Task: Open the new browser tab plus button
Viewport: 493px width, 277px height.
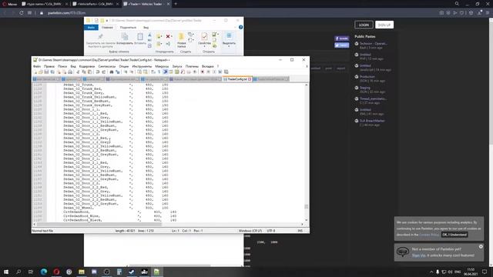Action: pyautogui.click(x=176, y=4)
